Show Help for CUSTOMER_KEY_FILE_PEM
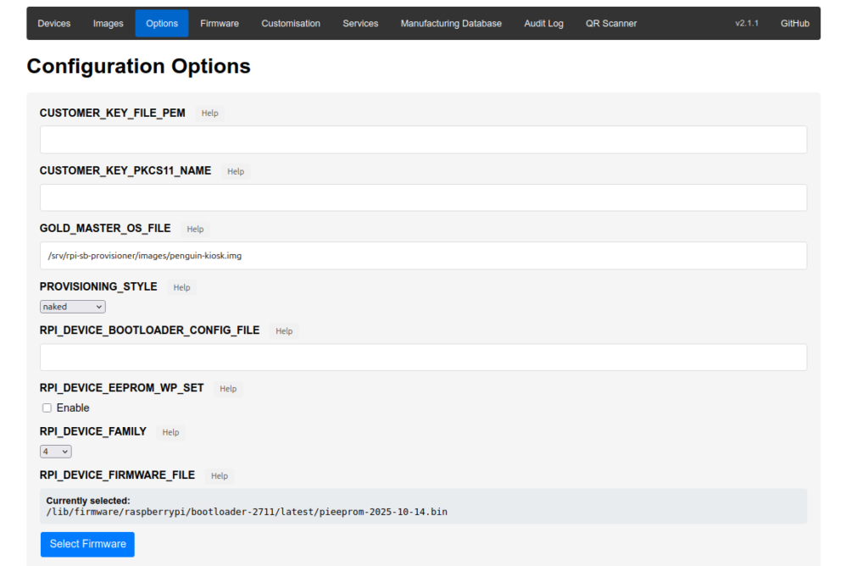The width and height of the screenshot is (868, 566). pyautogui.click(x=209, y=114)
